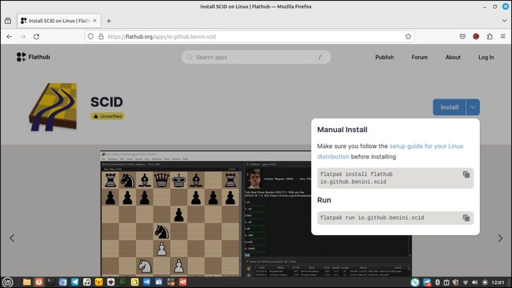Open the Extensions puzzle icon
The image size is (512, 288).
tap(489, 37)
